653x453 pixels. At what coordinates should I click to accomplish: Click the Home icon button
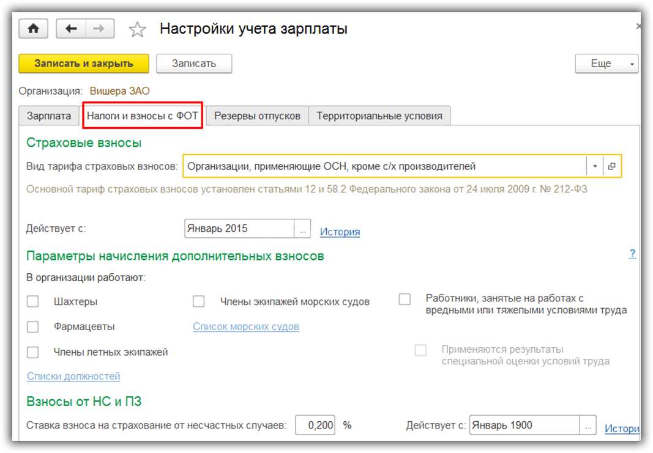34,29
